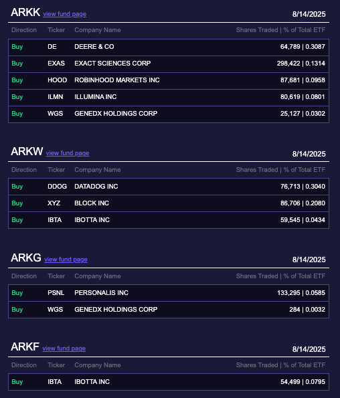
Task: Click the WGS ticker under ARKK
Action: tap(55, 114)
